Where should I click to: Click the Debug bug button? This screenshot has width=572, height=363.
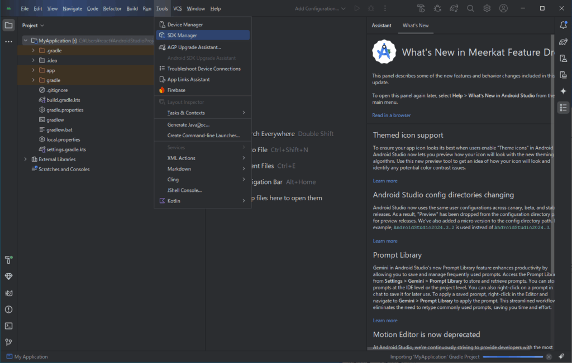pos(371,8)
